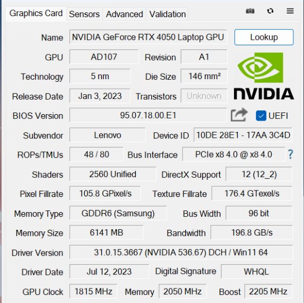Click the refresh icon
The height and width of the screenshot is (303, 304).
(270, 11)
